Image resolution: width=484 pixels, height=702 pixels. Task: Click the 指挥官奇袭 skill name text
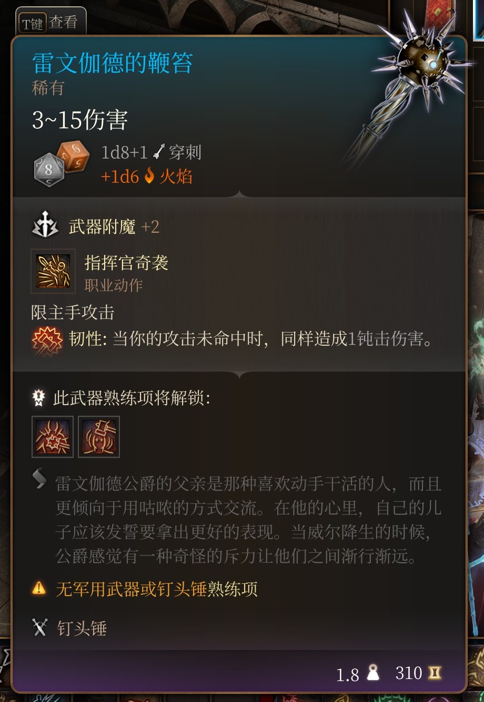point(126,262)
